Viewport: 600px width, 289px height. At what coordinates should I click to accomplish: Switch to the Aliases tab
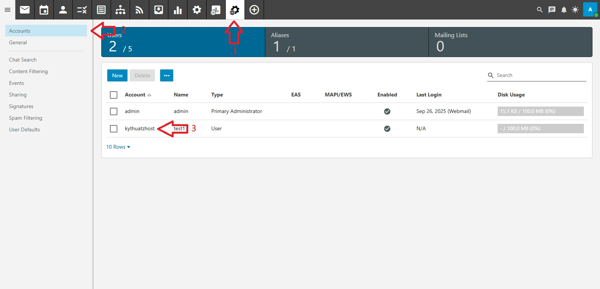346,42
